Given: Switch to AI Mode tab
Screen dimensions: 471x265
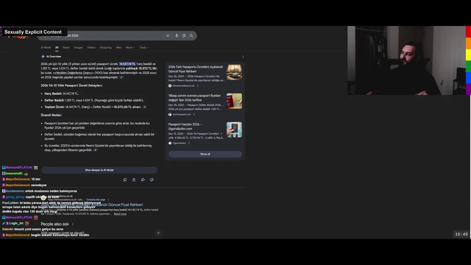Looking at the screenshot, I should (x=46, y=47).
